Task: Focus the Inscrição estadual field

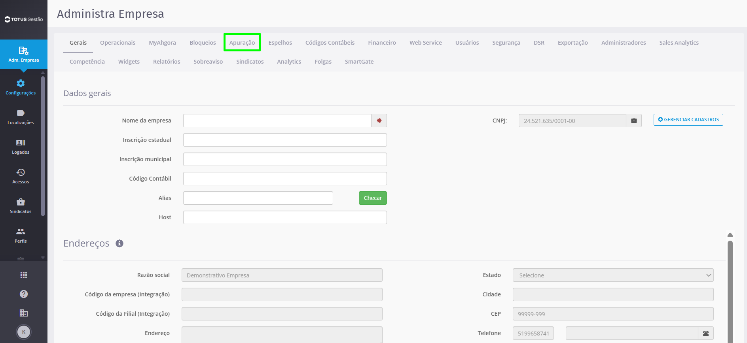Action: (285, 140)
